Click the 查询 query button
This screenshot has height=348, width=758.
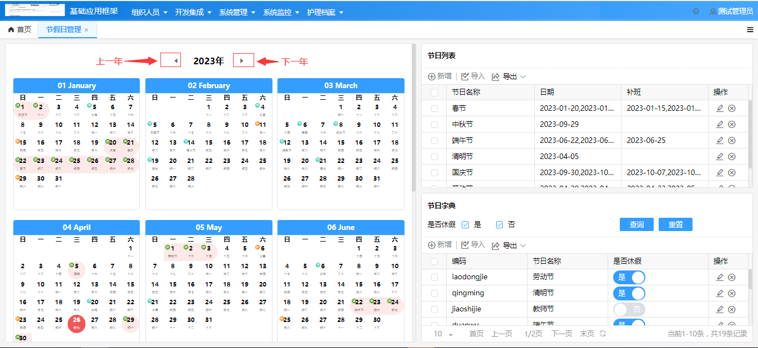[636, 224]
